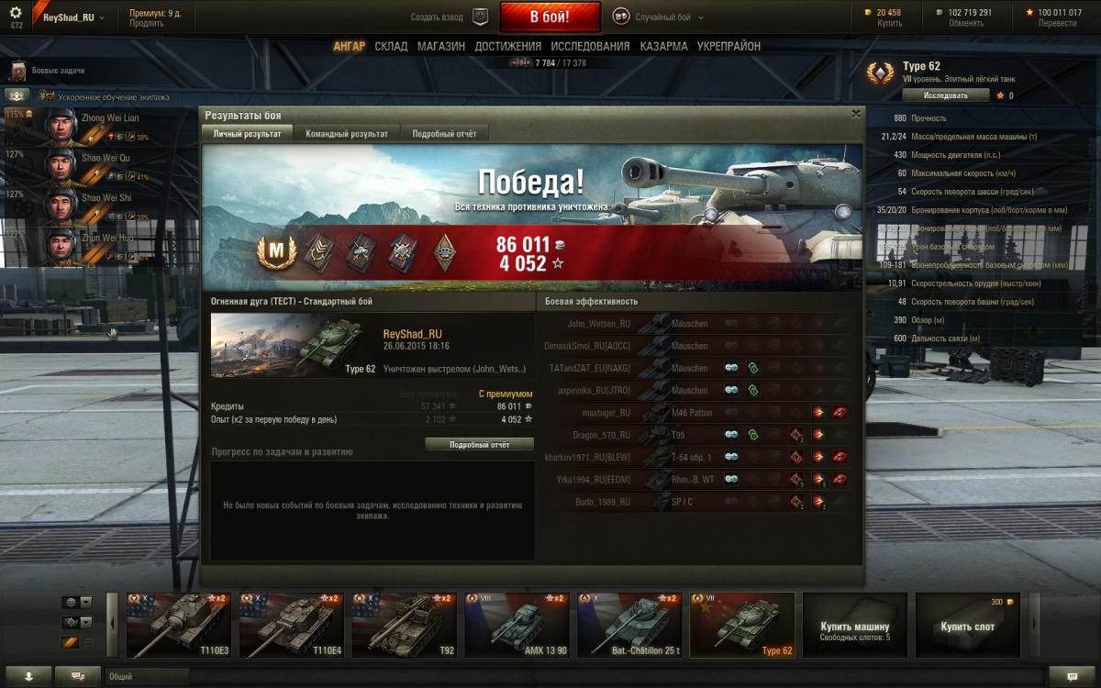Screen dimensions: 1101x688
Task: Open the Боевые задачи missions icon
Action: (x=17, y=71)
